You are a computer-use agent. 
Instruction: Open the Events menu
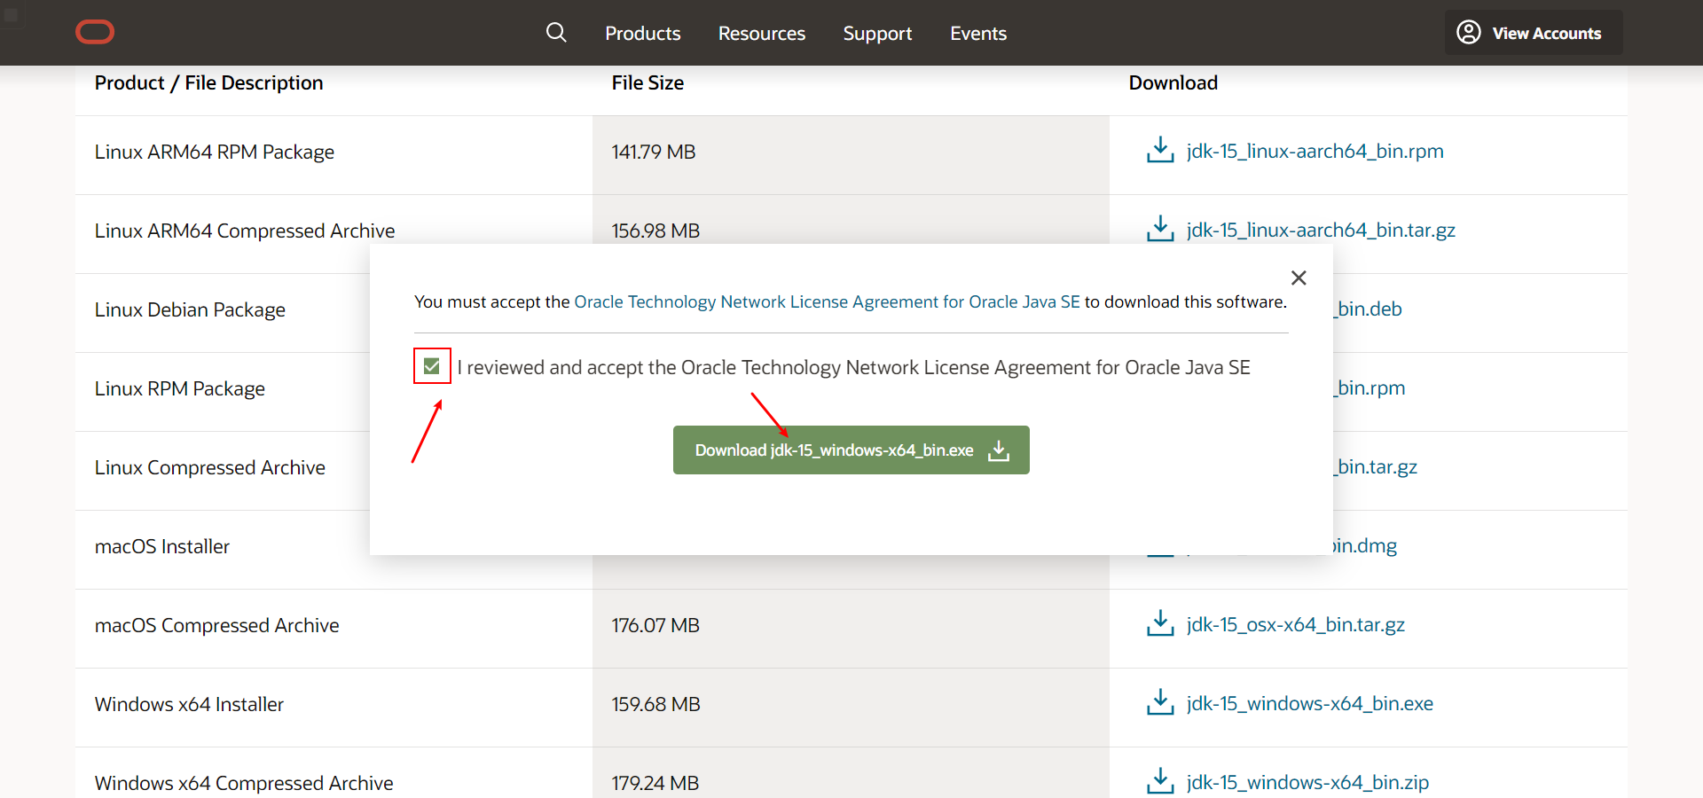tap(978, 33)
